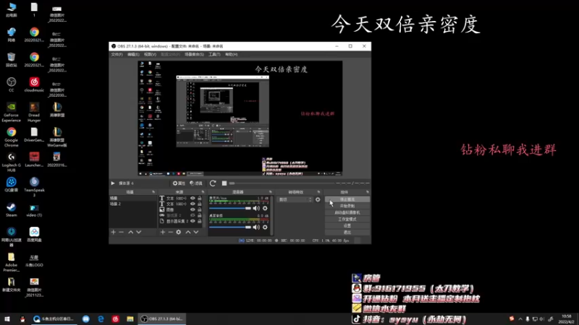Click the OBS preview canvas
Screen dimensions: 579x325
click(240, 118)
